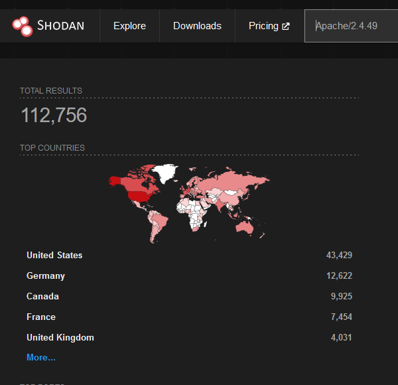
Task: Click the 7,454 count for France
Action: coord(342,317)
